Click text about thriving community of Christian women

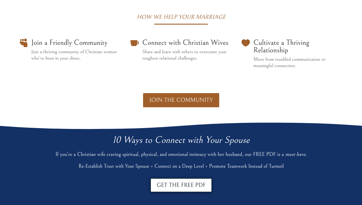point(74,55)
